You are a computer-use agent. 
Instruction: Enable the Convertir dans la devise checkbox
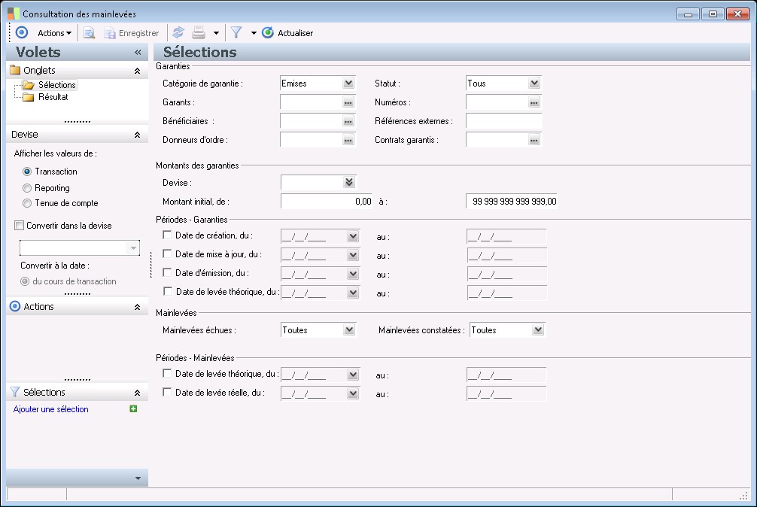point(20,226)
